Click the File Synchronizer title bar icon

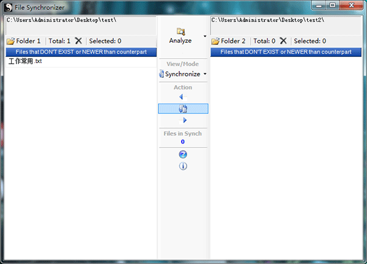(8, 6)
